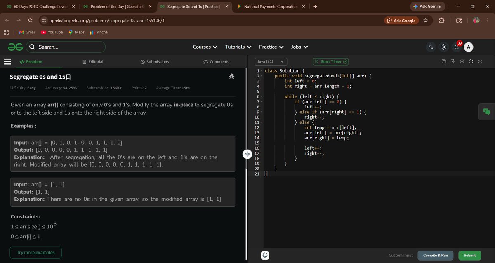
Task: Click the Start Timer button
Action: pyautogui.click(x=331, y=62)
